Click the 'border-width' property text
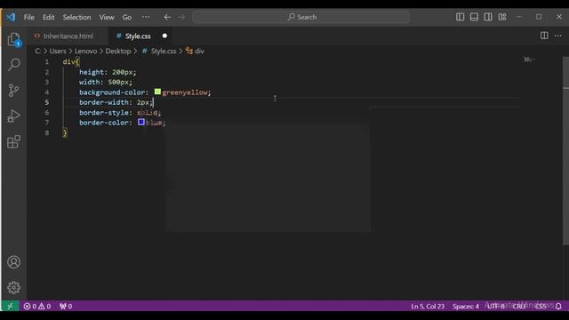The image size is (569, 320). 104,103
